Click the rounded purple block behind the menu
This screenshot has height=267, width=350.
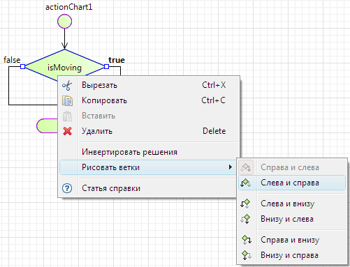(x=47, y=126)
